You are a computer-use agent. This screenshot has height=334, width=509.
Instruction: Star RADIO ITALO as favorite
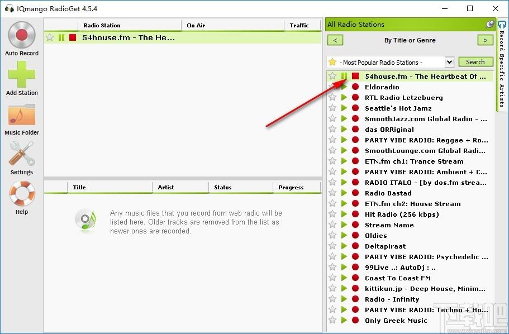332,182
